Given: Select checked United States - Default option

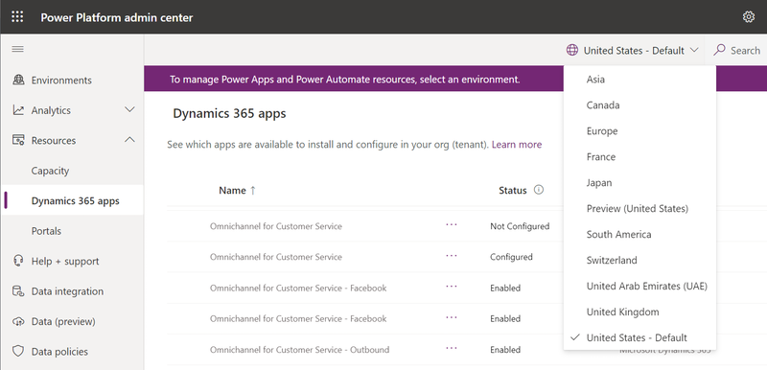Looking at the screenshot, I should pyautogui.click(x=639, y=337).
